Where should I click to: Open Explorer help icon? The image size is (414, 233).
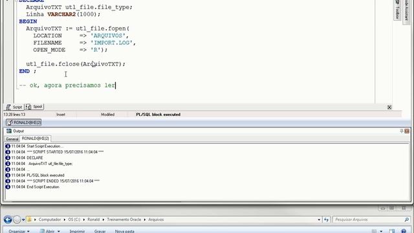(x=404, y=231)
